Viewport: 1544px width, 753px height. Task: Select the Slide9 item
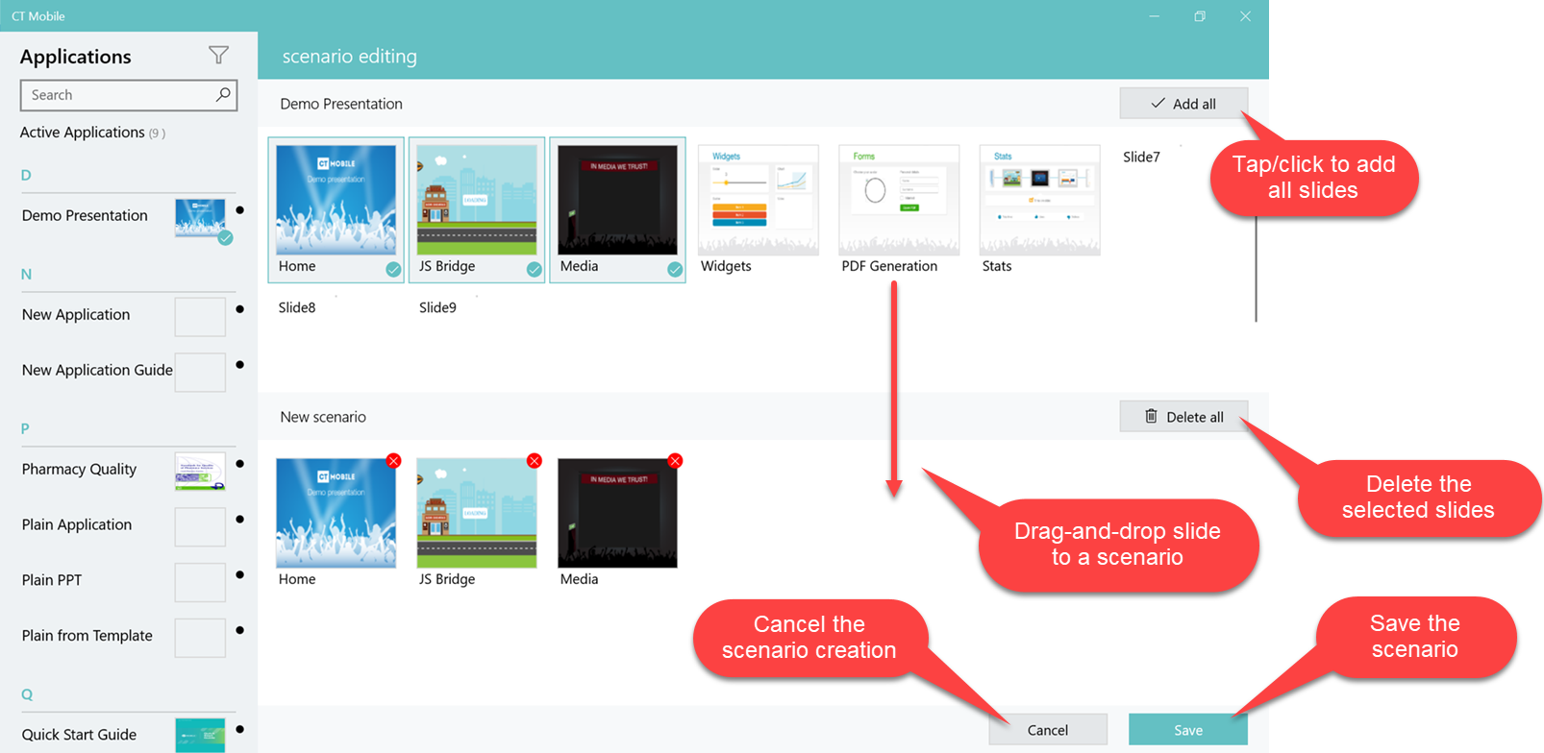(x=437, y=307)
